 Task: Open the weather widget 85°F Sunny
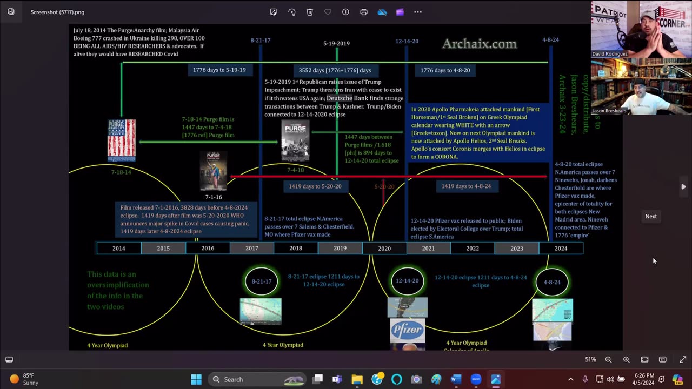click(x=24, y=379)
